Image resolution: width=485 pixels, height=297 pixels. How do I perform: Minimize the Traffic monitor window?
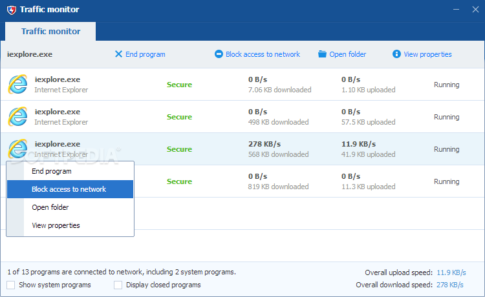456,10
